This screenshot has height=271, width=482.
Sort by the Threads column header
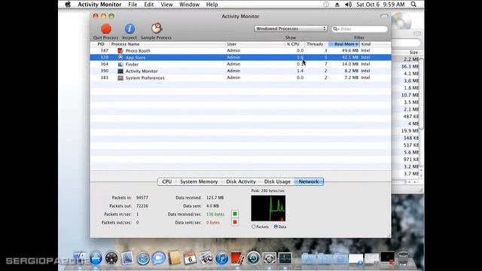(x=316, y=44)
